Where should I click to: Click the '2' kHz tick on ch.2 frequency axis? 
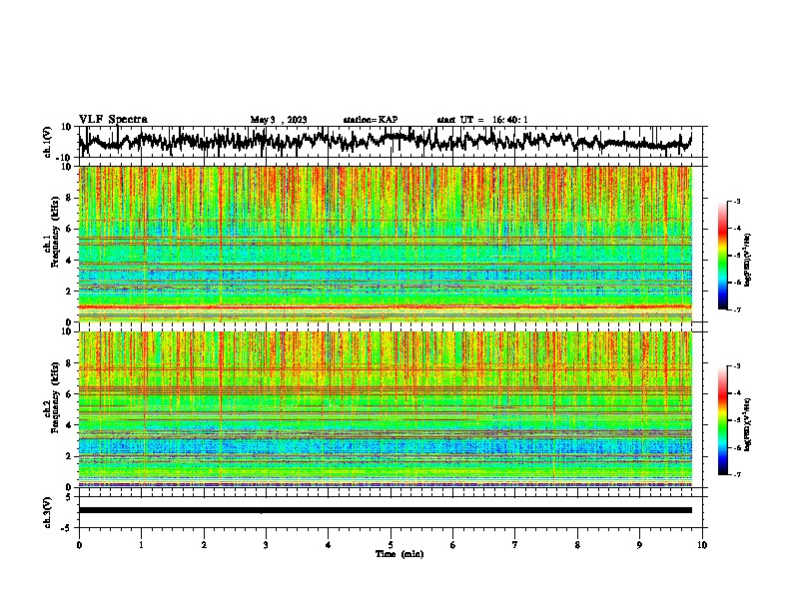(x=69, y=456)
